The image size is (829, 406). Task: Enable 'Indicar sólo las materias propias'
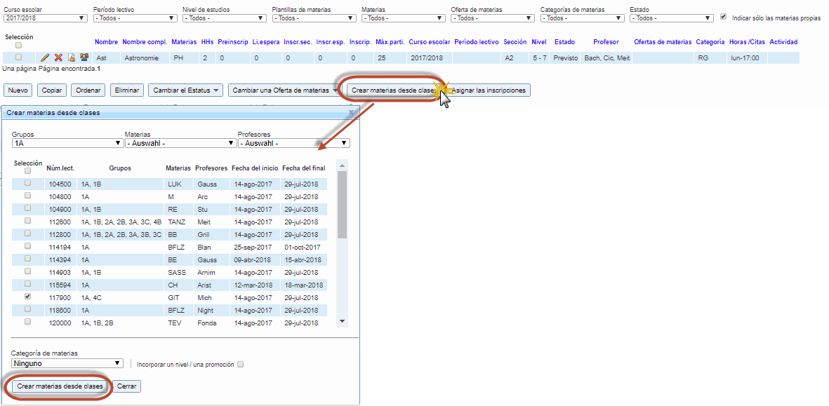[724, 17]
